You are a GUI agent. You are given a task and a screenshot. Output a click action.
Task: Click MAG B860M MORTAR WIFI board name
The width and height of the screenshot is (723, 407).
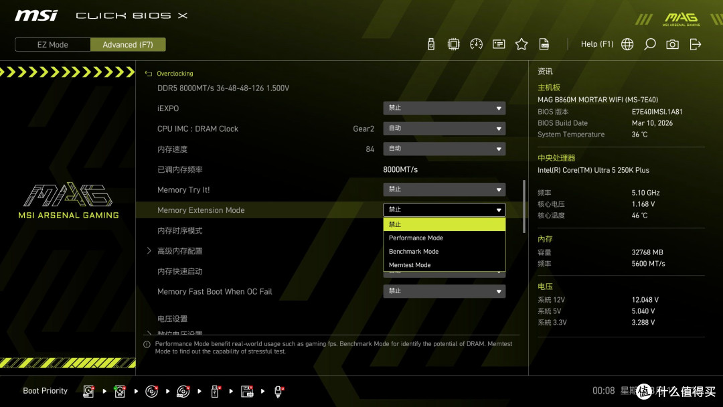(598, 100)
